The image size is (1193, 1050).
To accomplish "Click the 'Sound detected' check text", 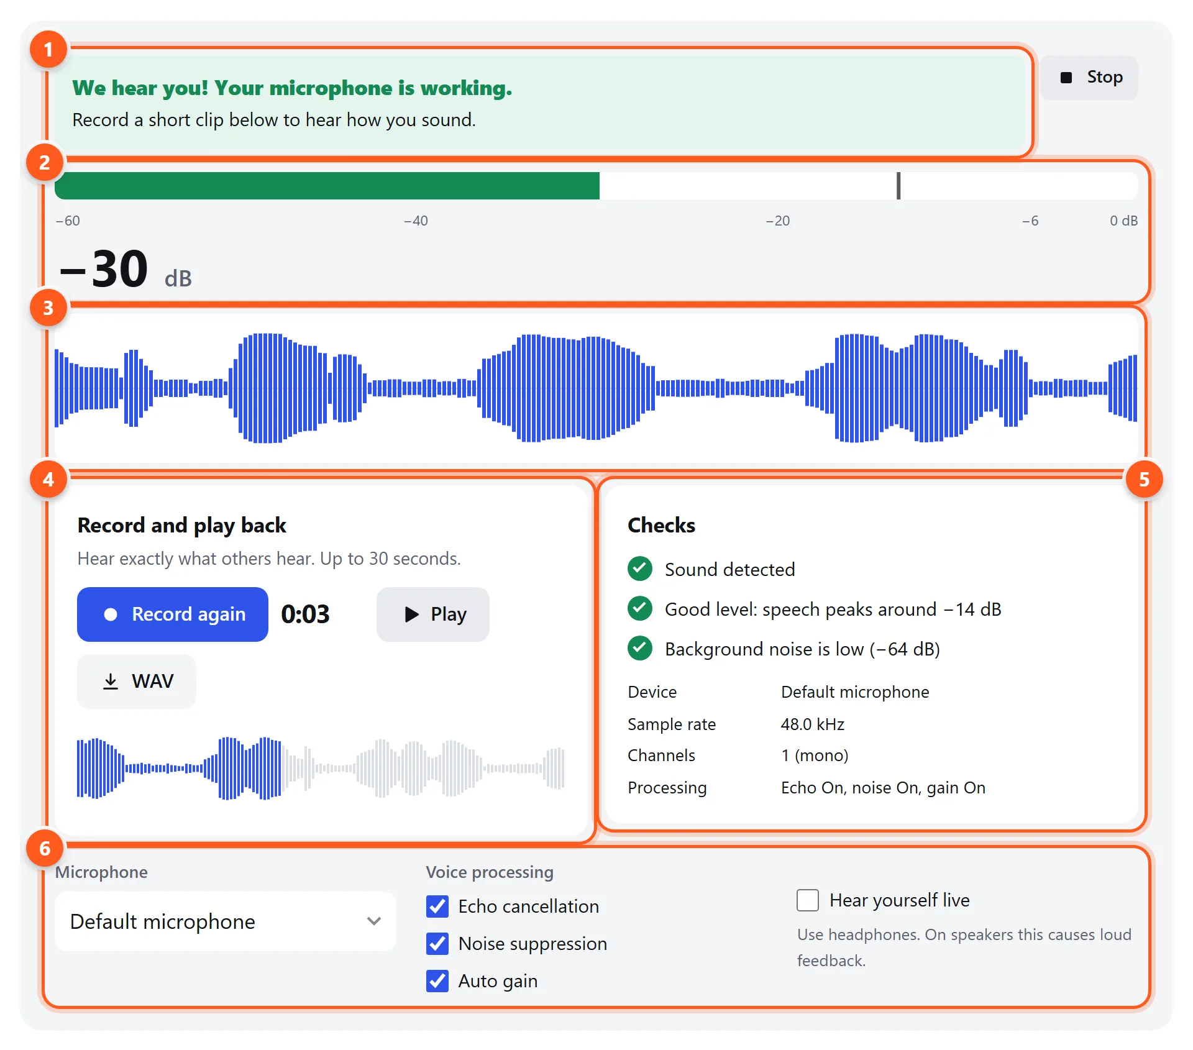I will click(x=730, y=569).
